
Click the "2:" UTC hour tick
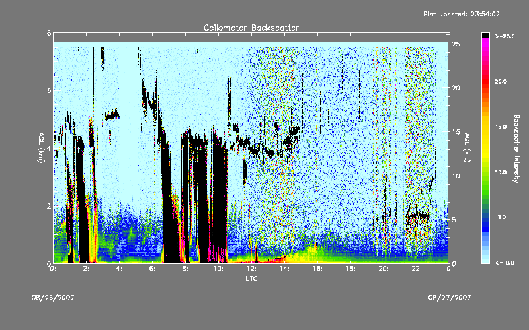(86, 269)
